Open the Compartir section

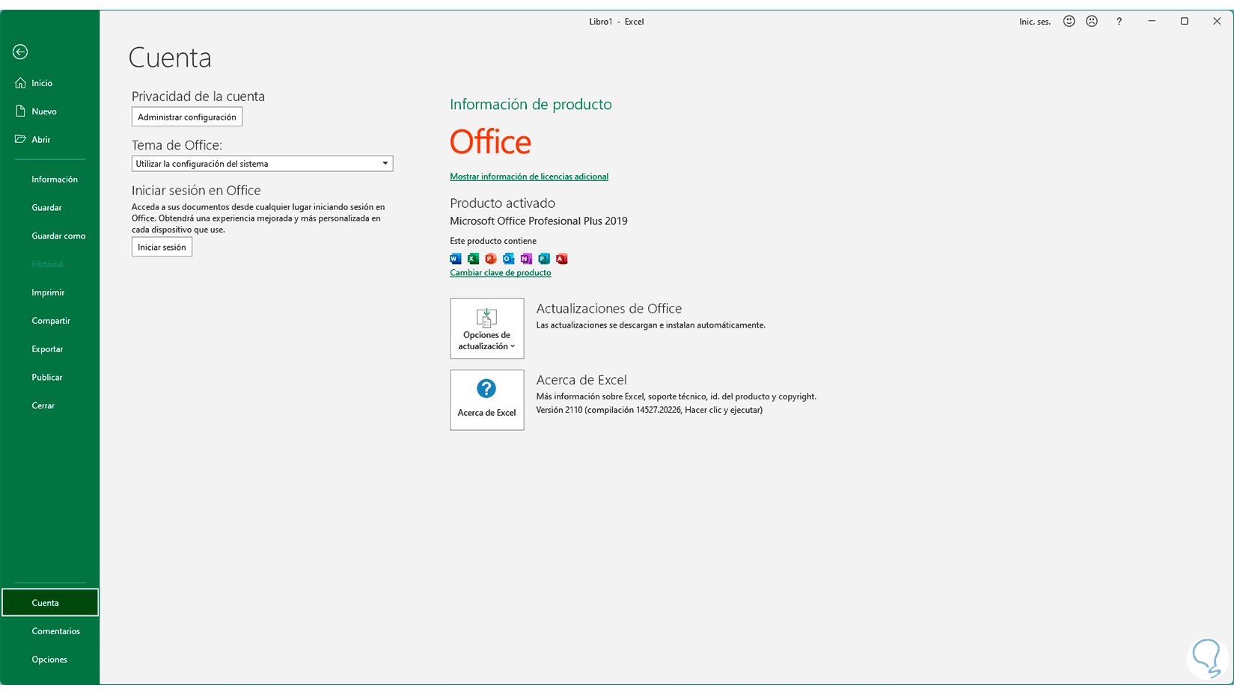pyautogui.click(x=49, y=321)
